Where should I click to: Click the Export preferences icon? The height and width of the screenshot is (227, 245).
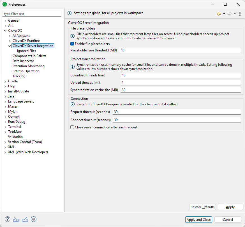click(x=25, y=219)
